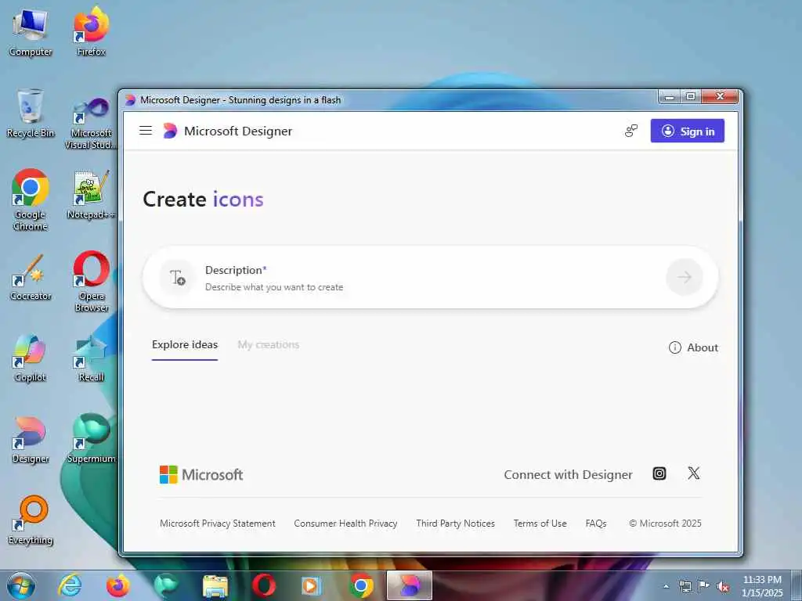Click the Sign in button
Viewport: 802px width, 601px height.
[687, 131]
